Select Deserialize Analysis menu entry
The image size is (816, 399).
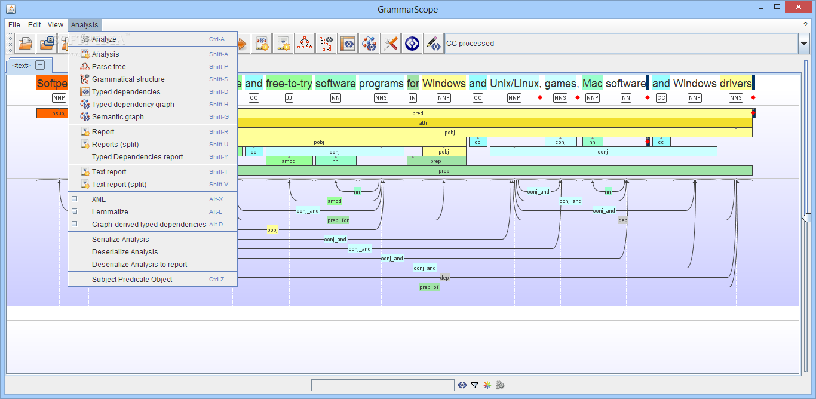pos(152,252)
